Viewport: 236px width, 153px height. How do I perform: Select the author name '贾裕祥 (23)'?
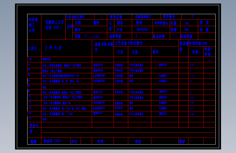pos(52,141)
